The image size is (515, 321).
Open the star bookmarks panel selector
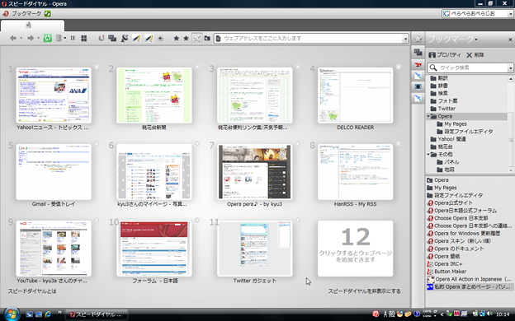(418, 39)
